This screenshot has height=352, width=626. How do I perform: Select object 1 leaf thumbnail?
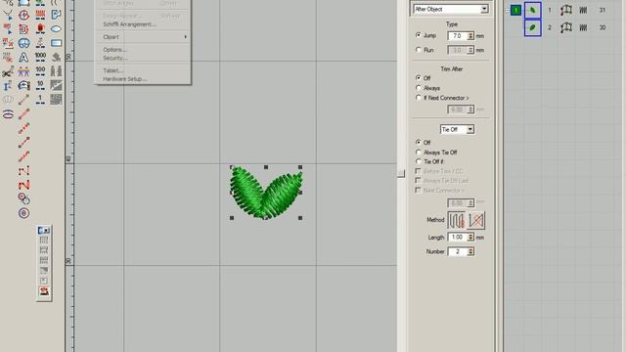coord(532,10)
